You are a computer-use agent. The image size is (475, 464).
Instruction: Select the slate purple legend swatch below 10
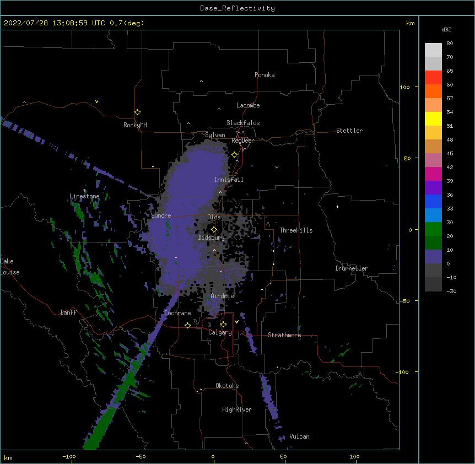tap(433, 257)
